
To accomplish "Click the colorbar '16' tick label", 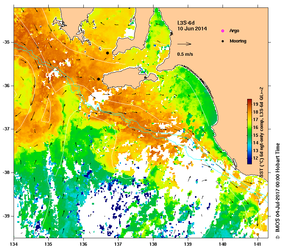I will point(255,127).
